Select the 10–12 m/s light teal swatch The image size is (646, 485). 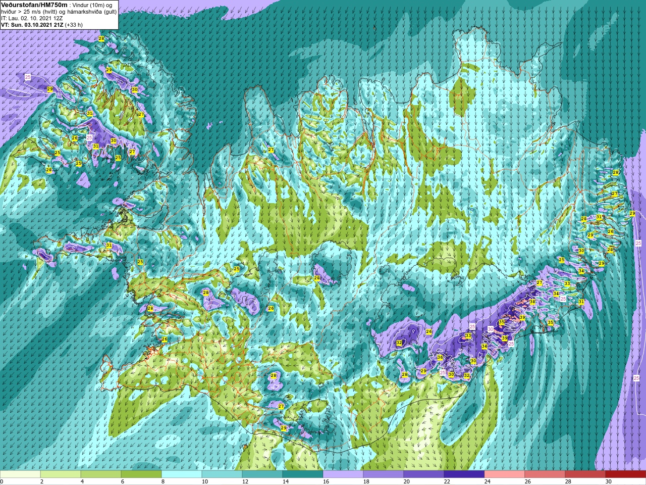222,474
